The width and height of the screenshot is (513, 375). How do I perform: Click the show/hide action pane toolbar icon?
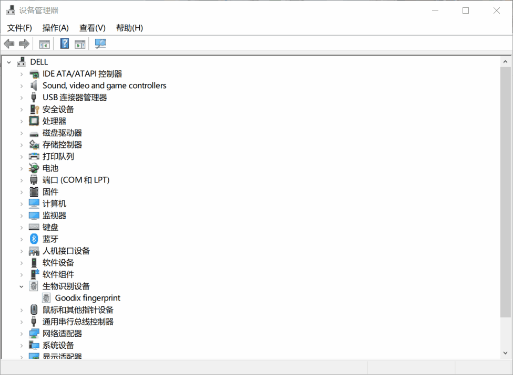coord(80,44)
